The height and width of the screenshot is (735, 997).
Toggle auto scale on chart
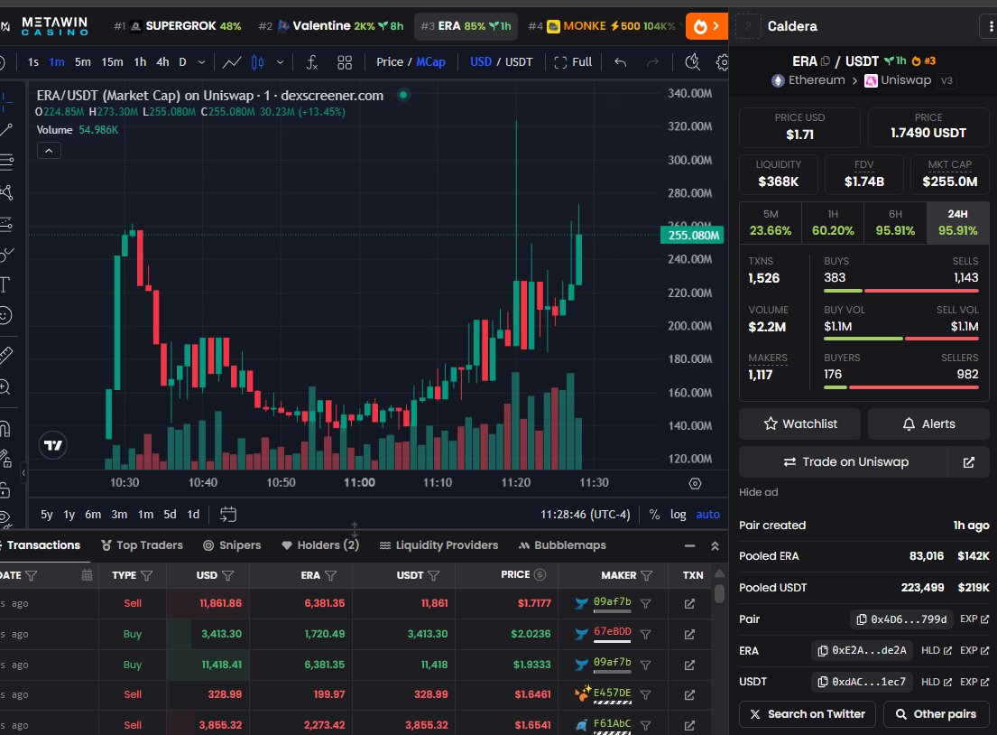click(707, 514)
